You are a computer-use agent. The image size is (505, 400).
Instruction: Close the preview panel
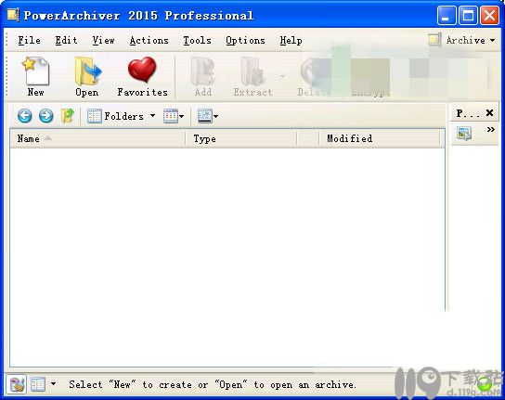click(x=489, y=112)
